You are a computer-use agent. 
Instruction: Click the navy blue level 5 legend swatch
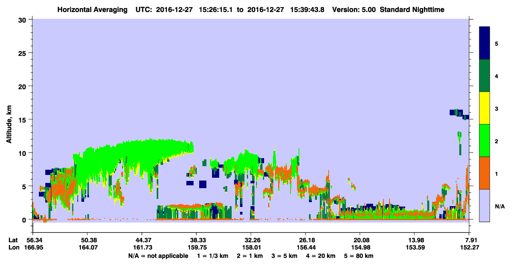click(485, 43)
